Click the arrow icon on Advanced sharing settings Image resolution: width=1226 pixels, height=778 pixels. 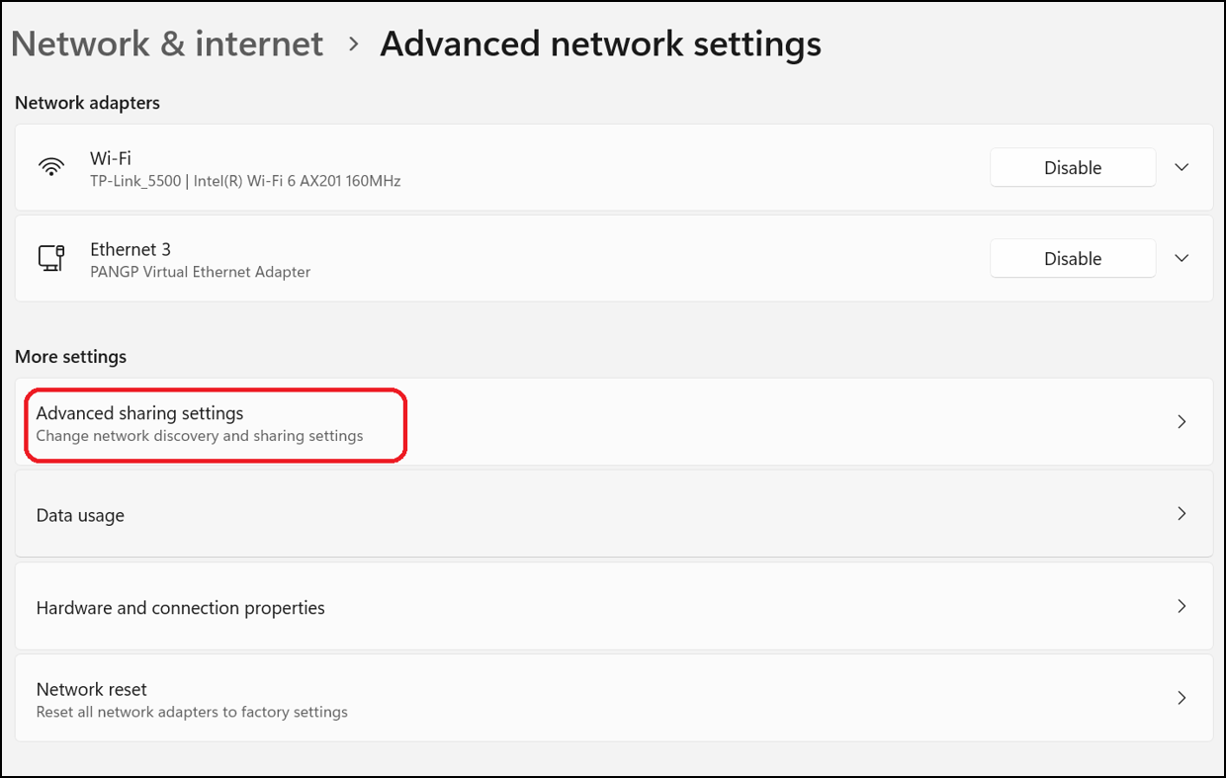[1182, 421]
